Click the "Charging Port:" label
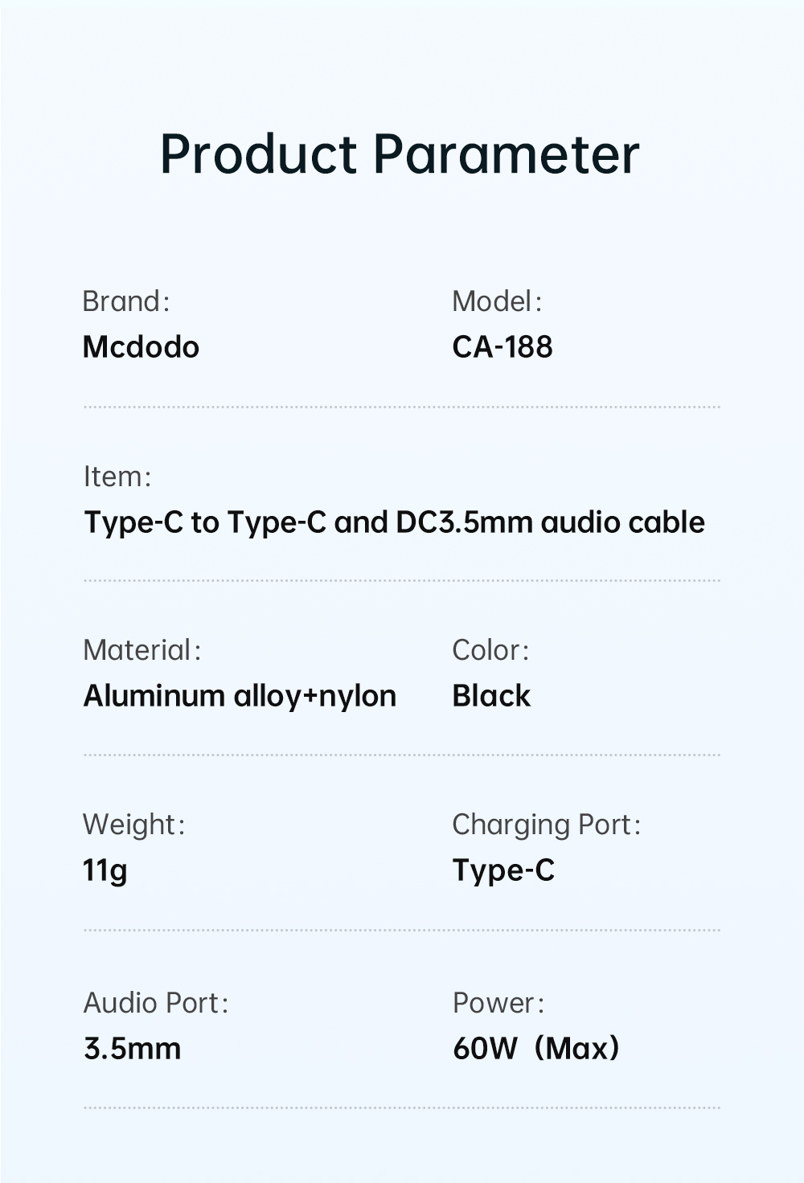Viewport: 804px width, 1183px height. (546, 825)
